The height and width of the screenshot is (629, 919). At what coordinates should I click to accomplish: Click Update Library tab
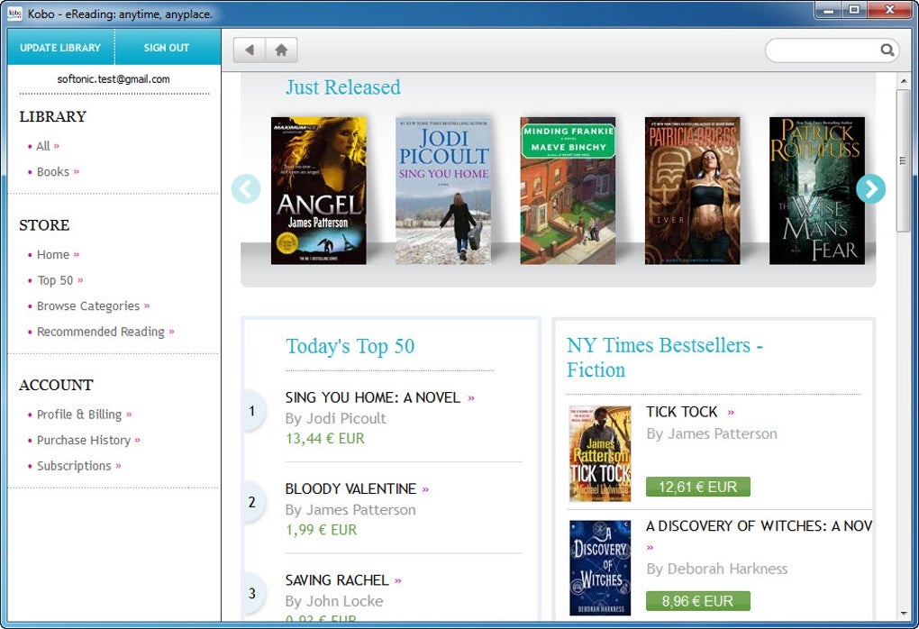[60, 48]
